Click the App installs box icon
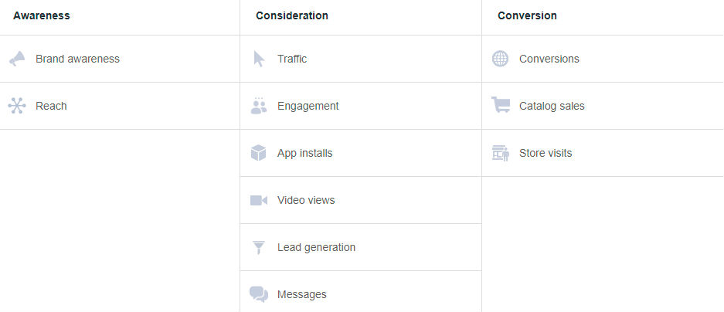This screenshot has width=724, height=312. [x=259, y=153]
